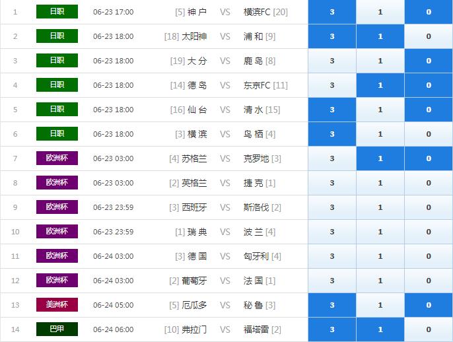Open the 鹿岛 team link
This screenshot has height=342, width=453.
click(253, 61)
